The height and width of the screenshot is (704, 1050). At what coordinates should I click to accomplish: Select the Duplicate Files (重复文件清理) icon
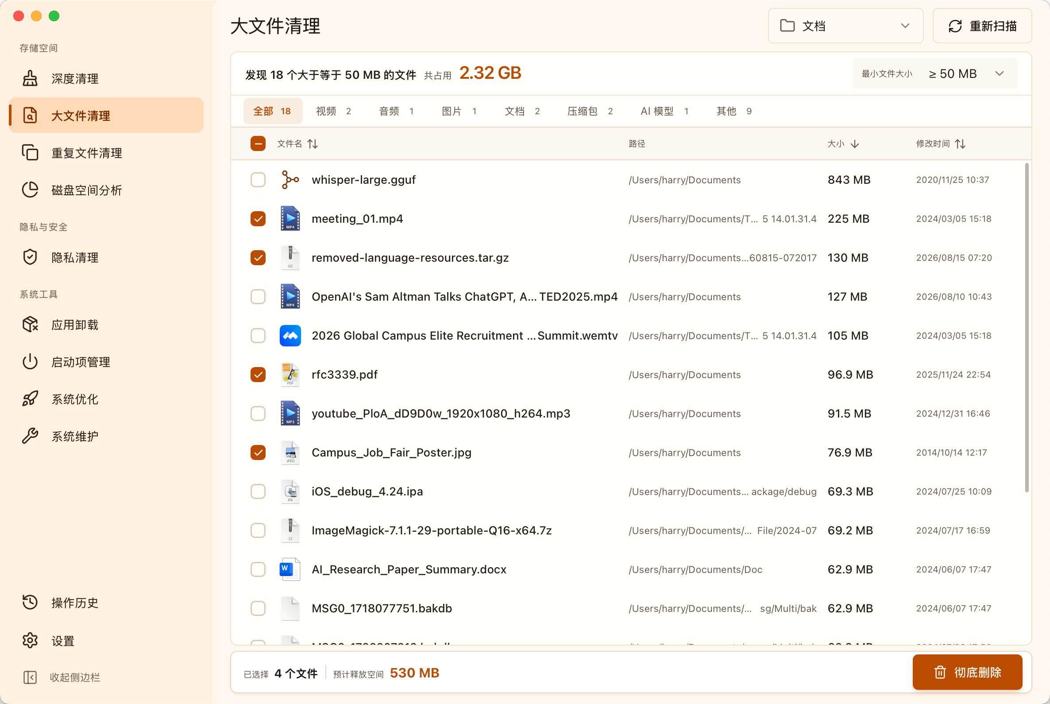(30, 152)
